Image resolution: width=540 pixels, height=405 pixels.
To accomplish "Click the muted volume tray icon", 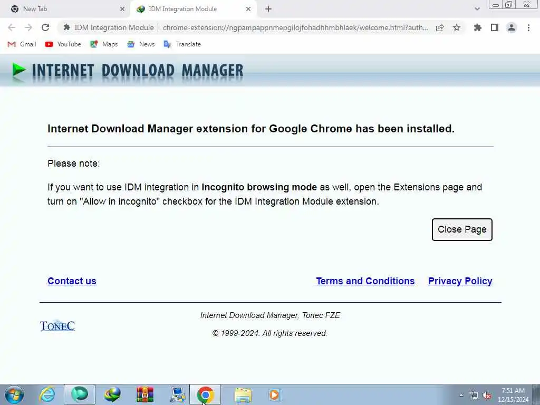I will (487, 396).
